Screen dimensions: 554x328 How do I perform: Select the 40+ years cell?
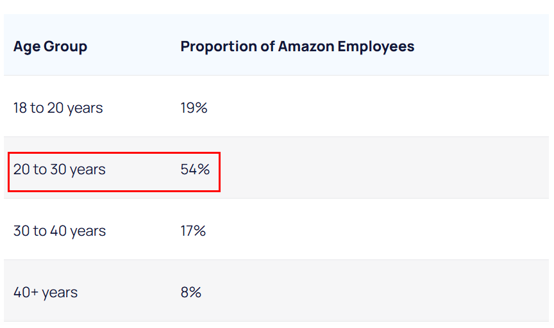(46, 292)
